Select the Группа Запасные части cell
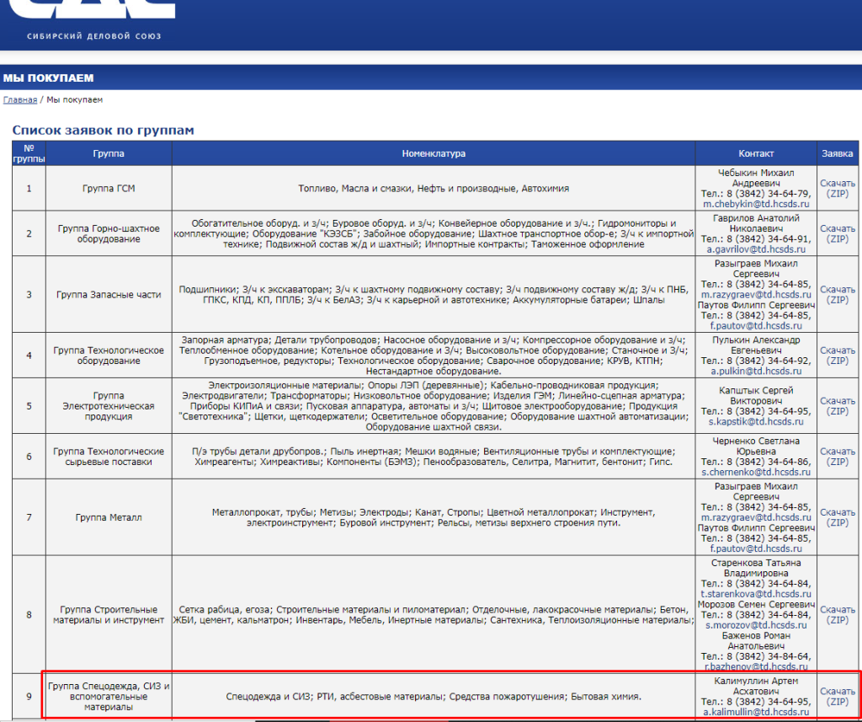 click(x=109, y=294)
